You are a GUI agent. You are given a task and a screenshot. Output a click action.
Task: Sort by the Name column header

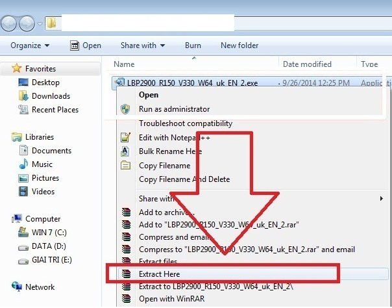pyautogui.click(x=124, y=64)
